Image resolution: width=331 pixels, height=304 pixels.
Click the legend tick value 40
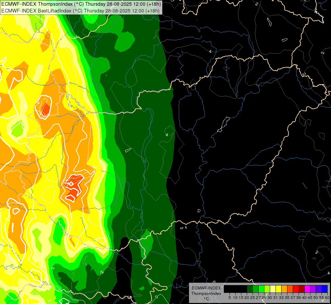click(304, 298)
